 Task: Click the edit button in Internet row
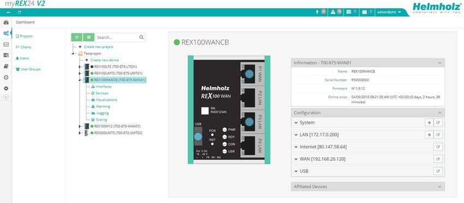pyautogui.click(x=438, y=147)
